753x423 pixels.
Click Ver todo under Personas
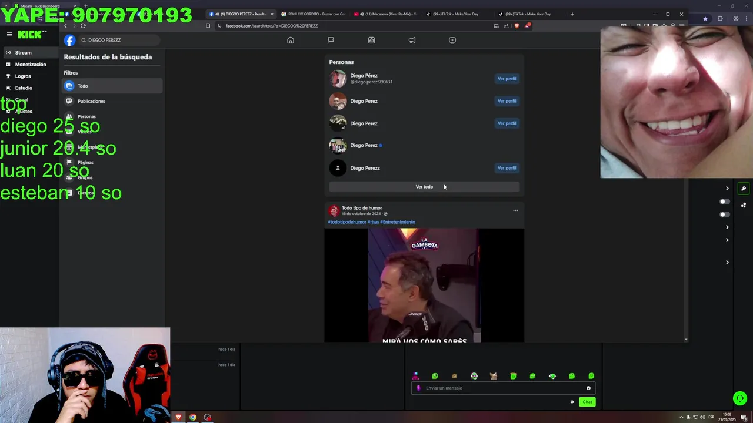[x=424, y=187]
